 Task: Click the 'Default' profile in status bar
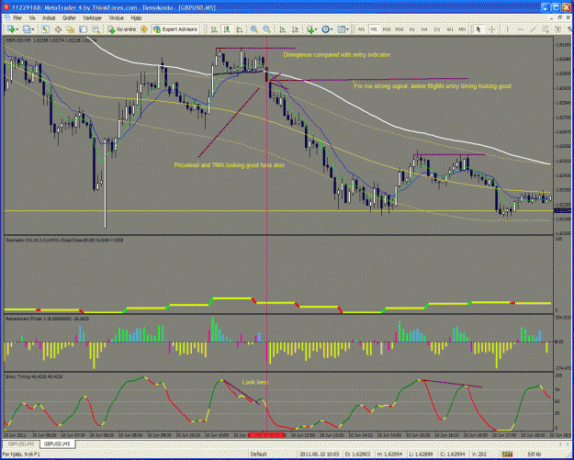[x=258, y=454]
